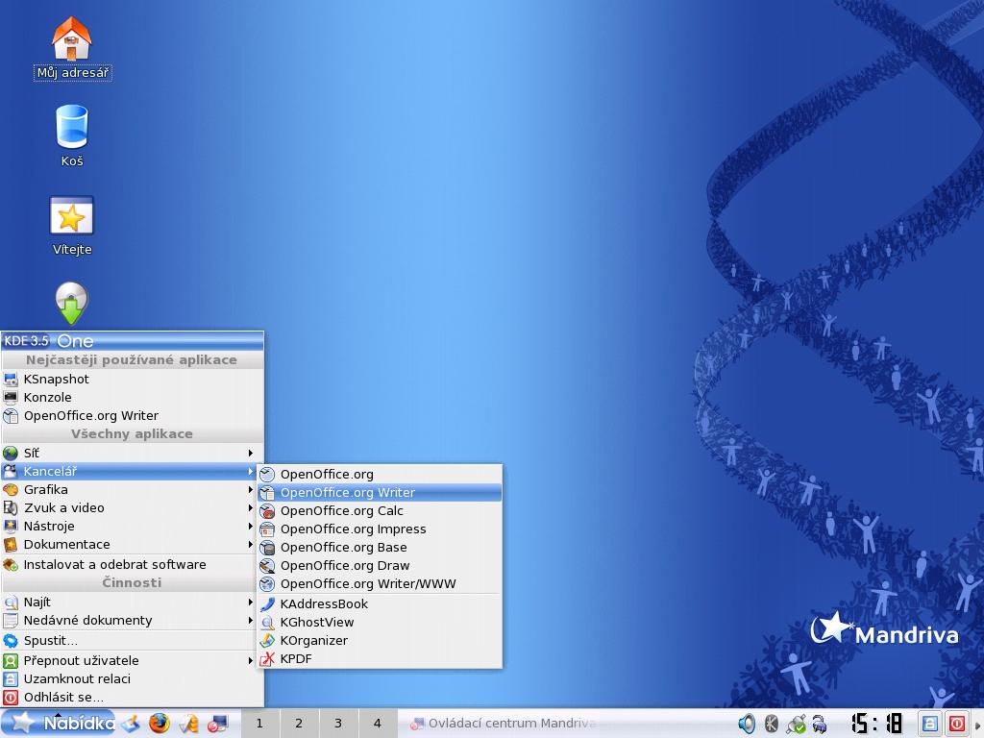Choose Spustit... to run a command
Screen dimensions: 984x738
coord(133,641)
